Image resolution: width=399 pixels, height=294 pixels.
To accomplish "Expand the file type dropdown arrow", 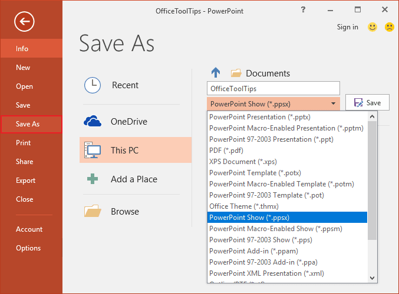I will pos(333,103).
